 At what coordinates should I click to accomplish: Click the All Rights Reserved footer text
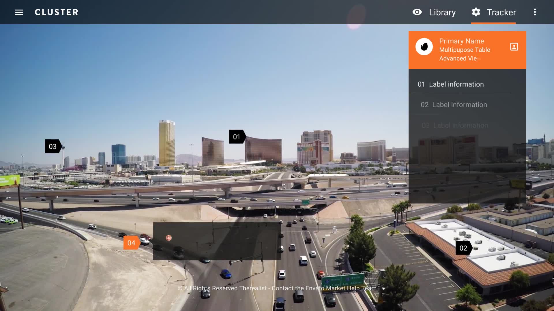277,288
